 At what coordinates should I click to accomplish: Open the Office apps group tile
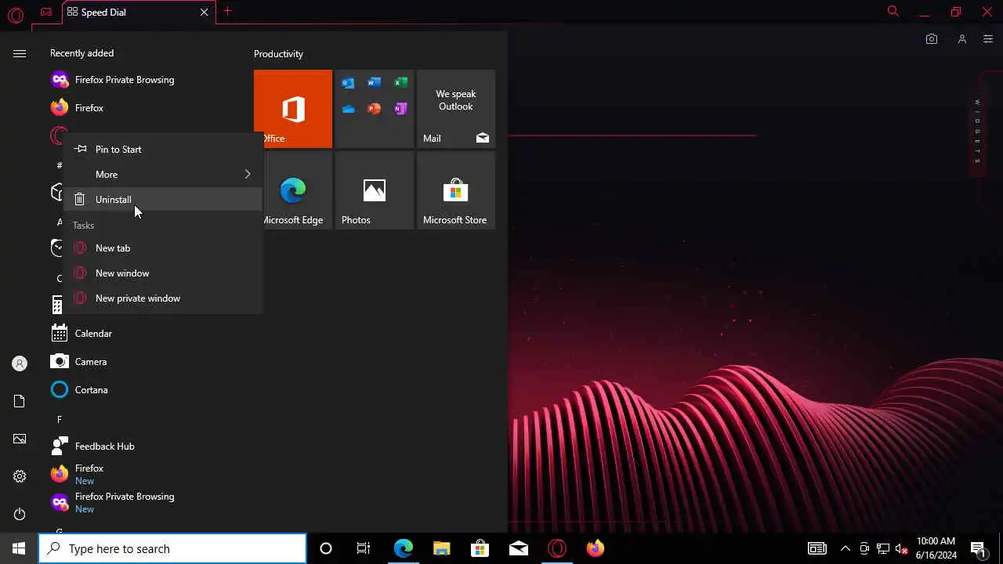pos(375,109)
